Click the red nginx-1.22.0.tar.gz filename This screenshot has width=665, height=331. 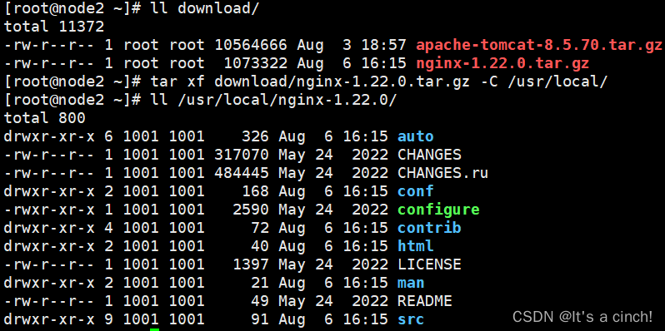coord(502,63)
